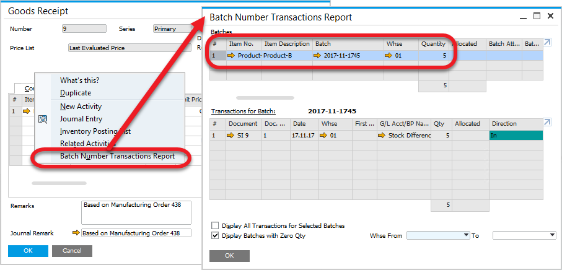This screenshot has height=270, width=562.
Task: Click the Direction column header
Action: point(516,124)
